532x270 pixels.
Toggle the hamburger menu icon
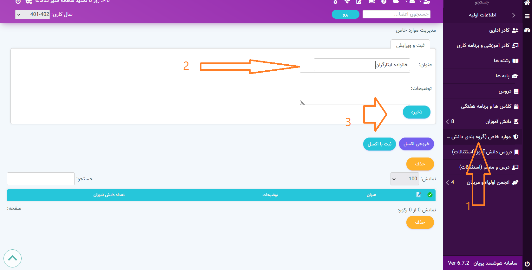527,16
